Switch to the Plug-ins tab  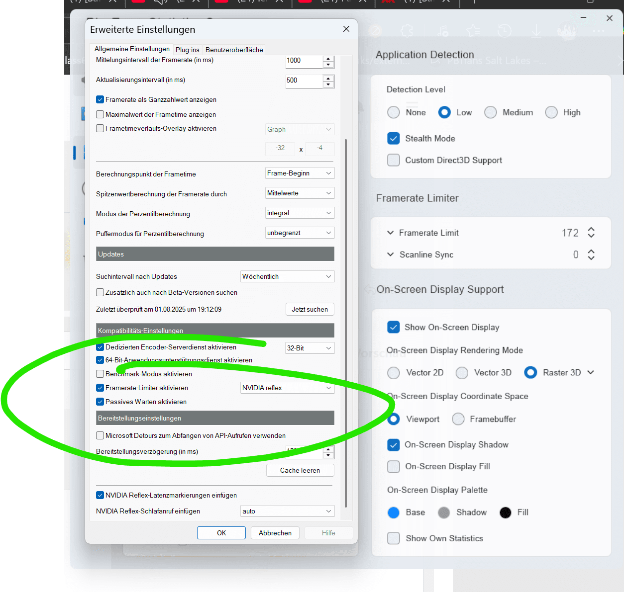[187, 50]
